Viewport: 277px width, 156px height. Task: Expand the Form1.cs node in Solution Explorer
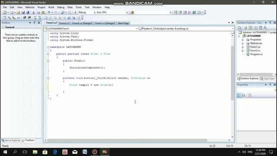point(243,47)
